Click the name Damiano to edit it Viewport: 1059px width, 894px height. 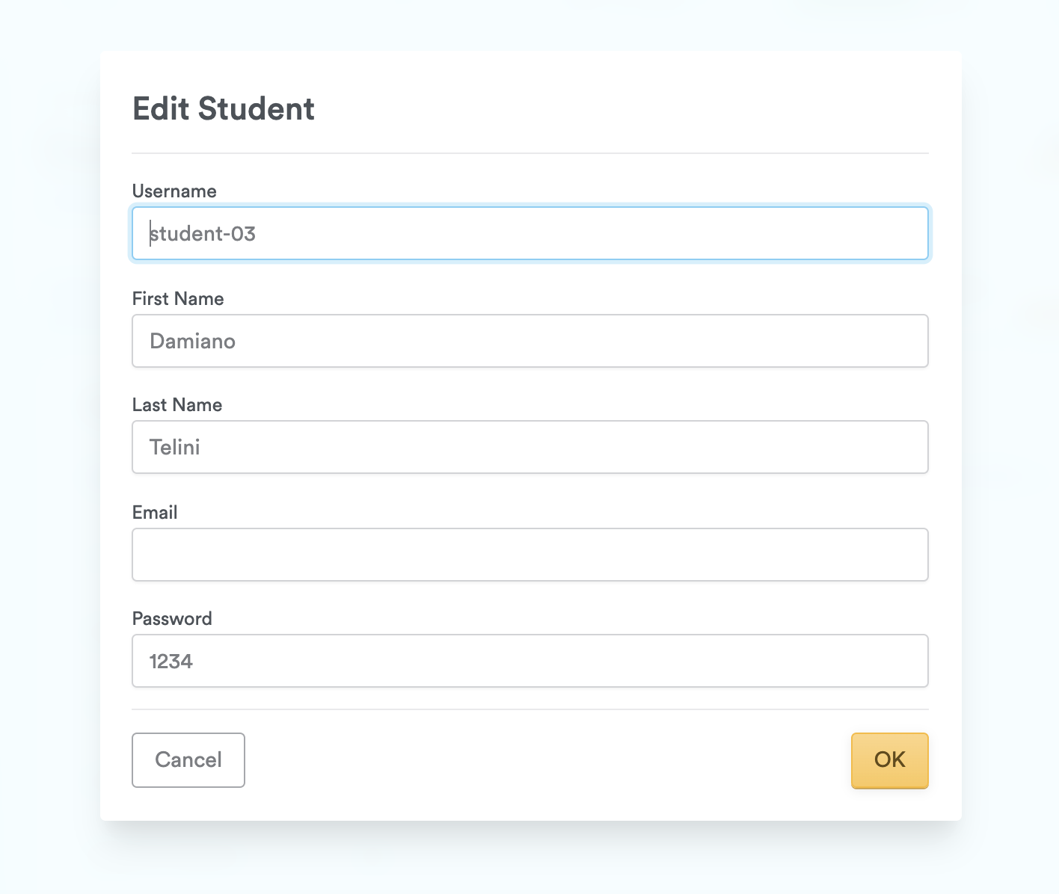(192, 341)
